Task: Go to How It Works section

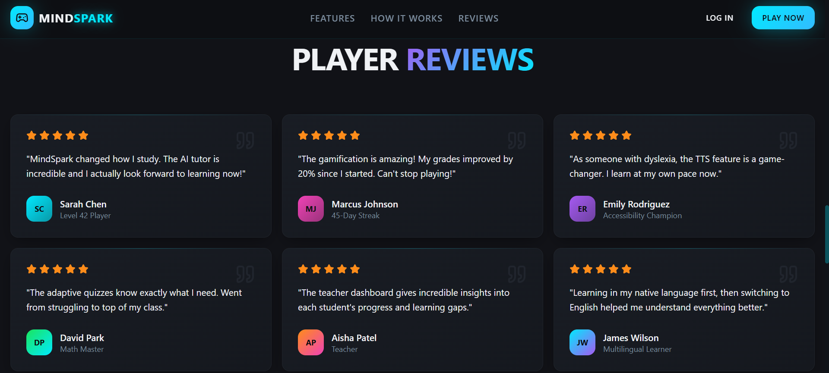Action: coord(407,18)
